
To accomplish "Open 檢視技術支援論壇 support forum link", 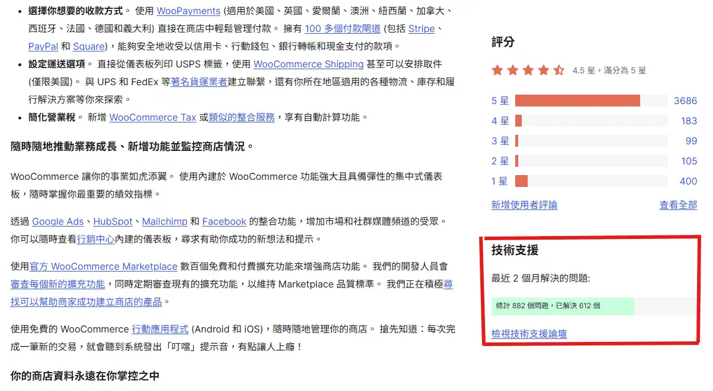I will coord(529,334).
